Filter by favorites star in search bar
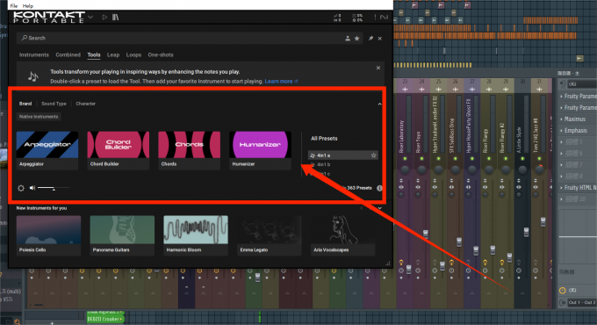597x325 pixels. tap(357, 39)
